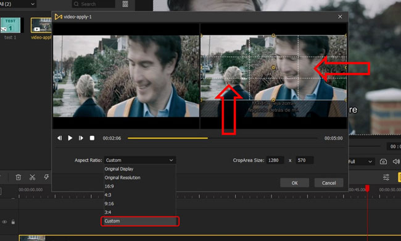Image resolution: width=401 pixels, height=241 pixels.
Task: Open the Aspect Ratio combo box
Action: [x=140, y=160]
